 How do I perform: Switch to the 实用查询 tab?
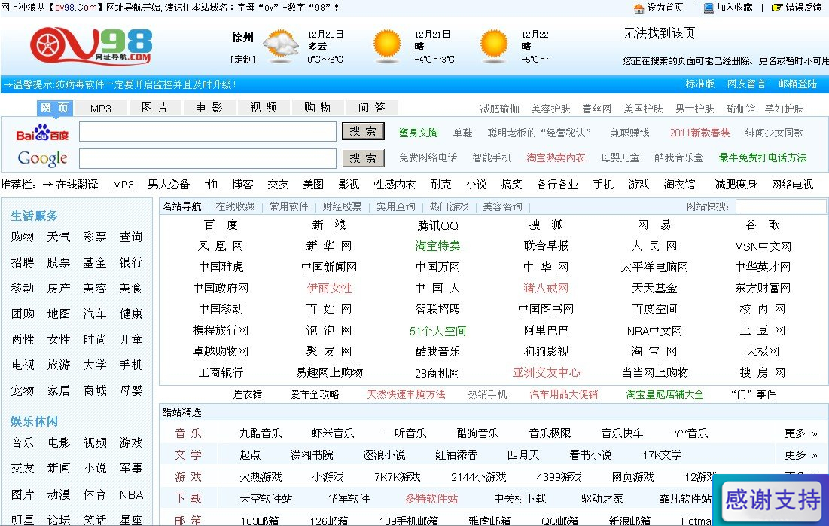(395, 206)
